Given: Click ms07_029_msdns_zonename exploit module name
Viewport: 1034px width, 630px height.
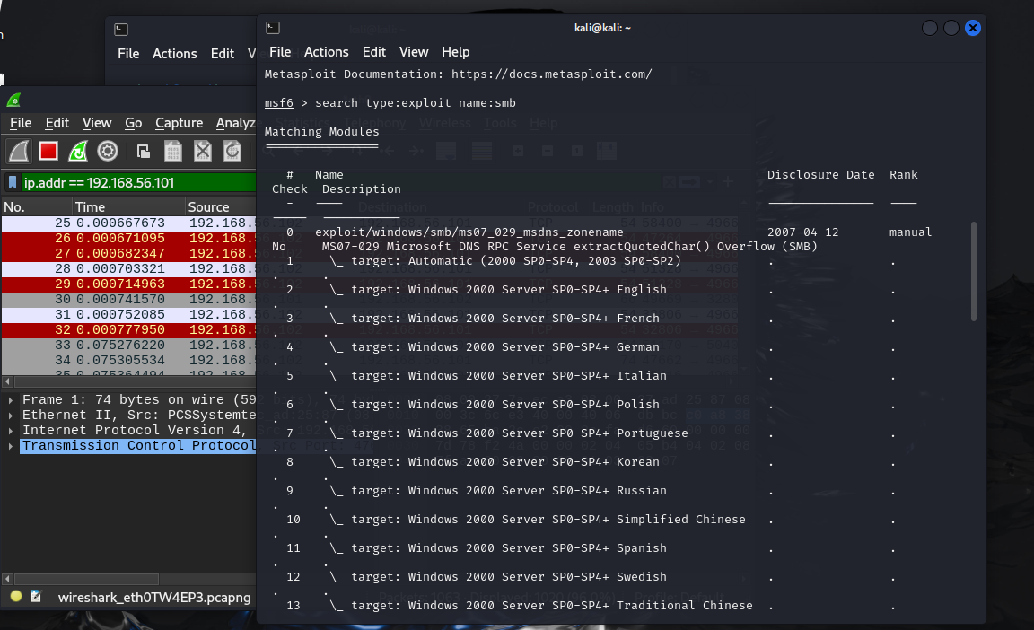Looking at the screenshot, I should coord(469,232).
